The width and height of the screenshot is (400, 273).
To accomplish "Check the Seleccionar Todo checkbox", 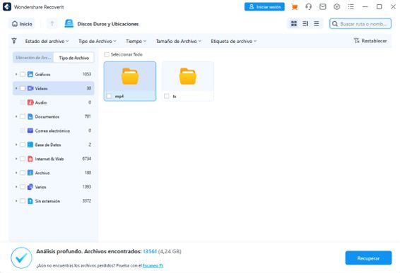I will (107, 54).
